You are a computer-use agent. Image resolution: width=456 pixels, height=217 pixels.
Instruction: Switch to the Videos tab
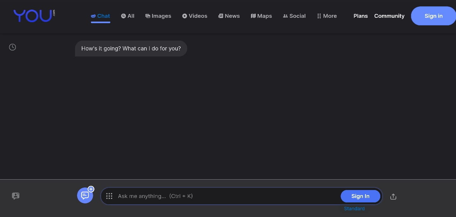[x=195, y=16]
